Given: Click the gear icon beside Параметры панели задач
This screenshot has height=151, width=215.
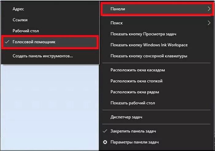Looking at the screenshot, I should tap(105, 142).
